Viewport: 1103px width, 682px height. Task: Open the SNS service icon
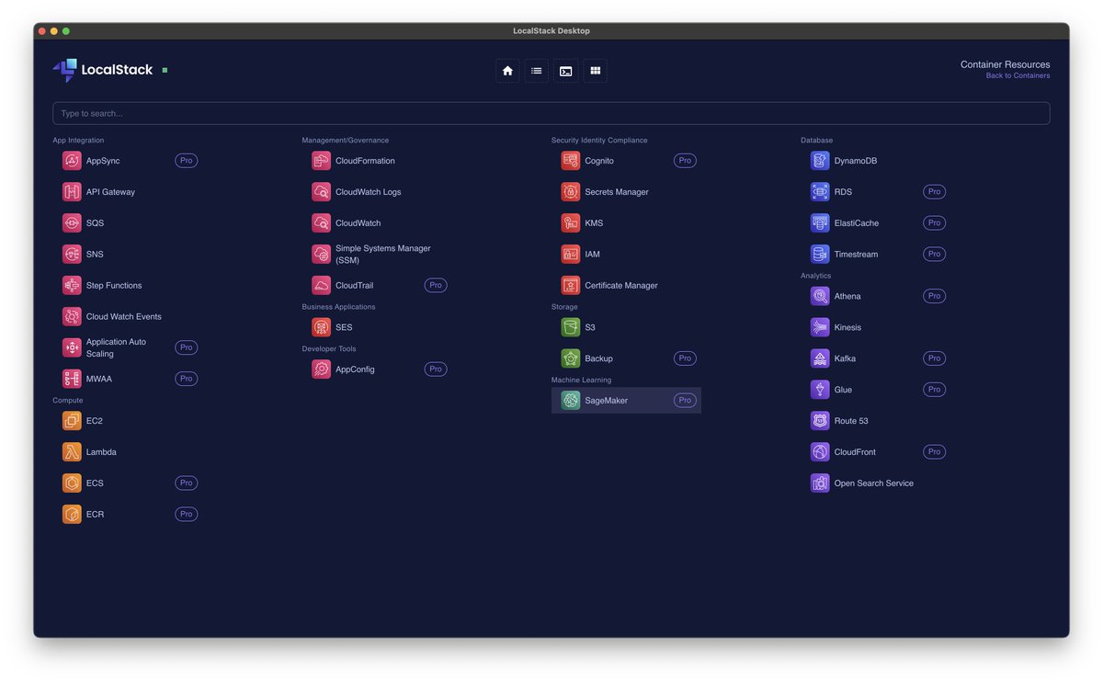coord(72,255)
